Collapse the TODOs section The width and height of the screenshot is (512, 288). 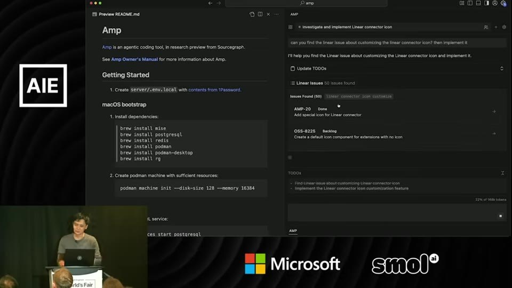coord(502,173)
